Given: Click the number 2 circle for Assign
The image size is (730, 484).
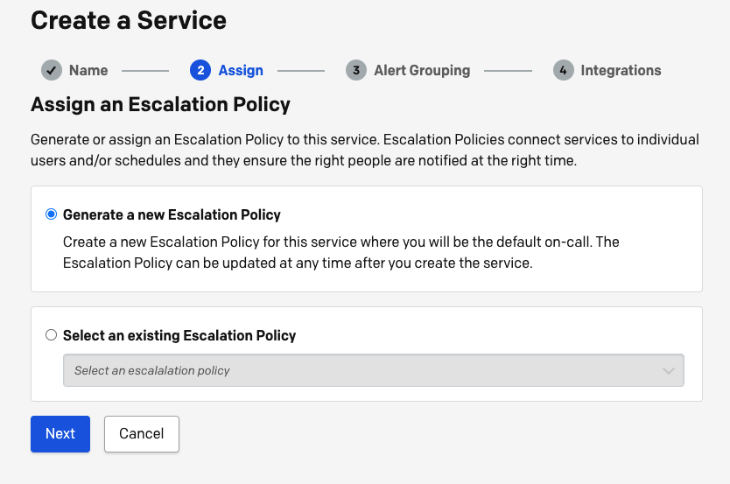Looking at the screenshot, I should tap(200, 70).
